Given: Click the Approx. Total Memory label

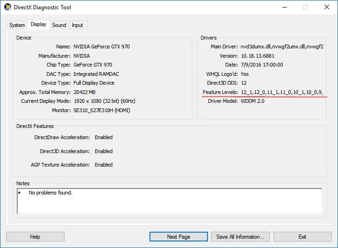Looking at the screenshot, I should pos(45,92).
